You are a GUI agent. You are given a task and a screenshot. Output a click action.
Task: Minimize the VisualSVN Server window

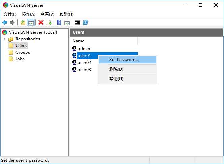coord(185,5)
